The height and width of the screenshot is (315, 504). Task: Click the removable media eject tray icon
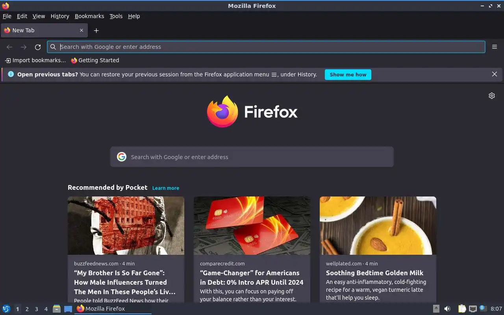tap(436, 309)
